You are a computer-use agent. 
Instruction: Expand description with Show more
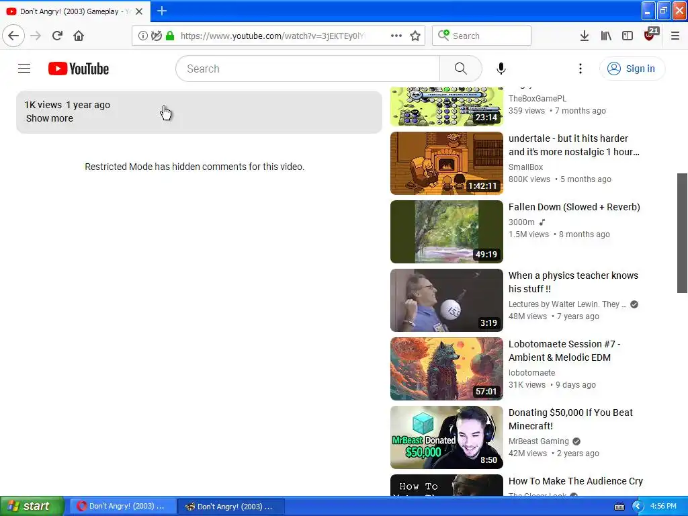point(50,118)
